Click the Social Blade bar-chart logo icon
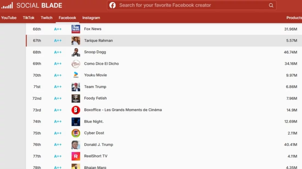This screenshot has height=169, width=302. coord(7,5)
